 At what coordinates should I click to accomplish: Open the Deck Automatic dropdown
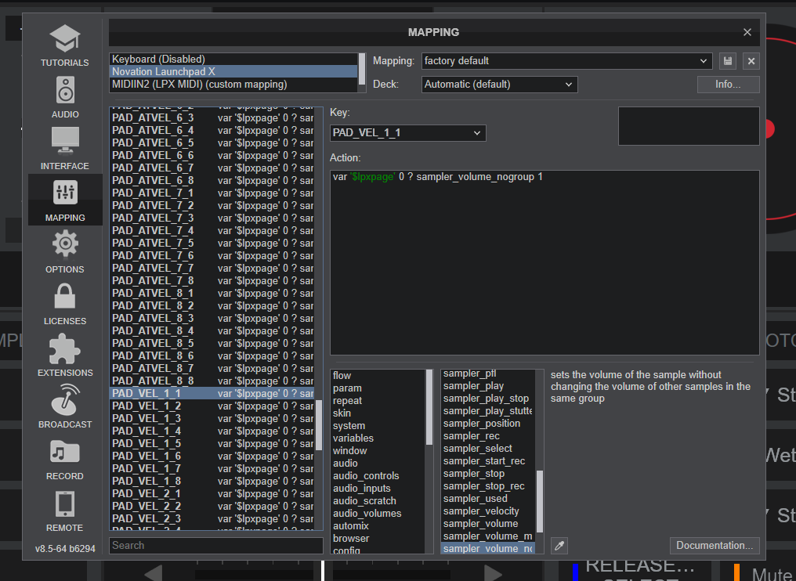point(500,85)
